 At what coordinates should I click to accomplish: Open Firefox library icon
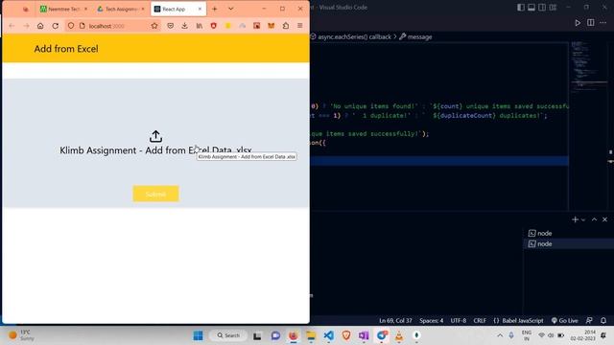[x=200, y=26]
